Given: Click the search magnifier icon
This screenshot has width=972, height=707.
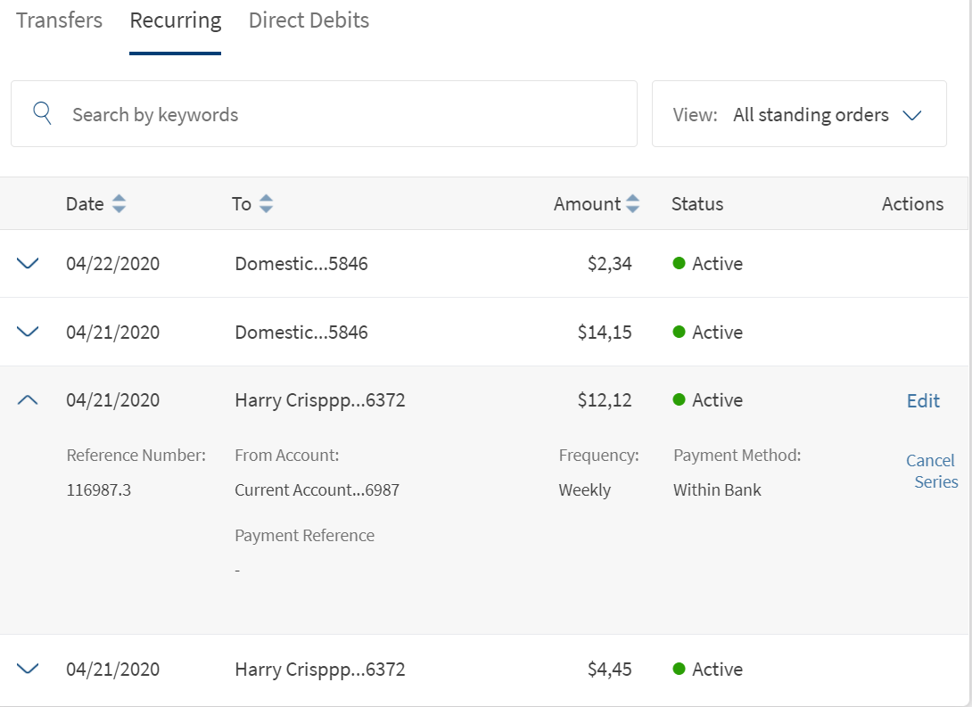Looking at the screenshot, I should (x=42, y=113).
